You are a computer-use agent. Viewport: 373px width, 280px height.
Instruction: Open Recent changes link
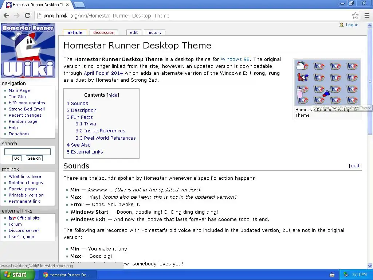click(x=25, y=115)
